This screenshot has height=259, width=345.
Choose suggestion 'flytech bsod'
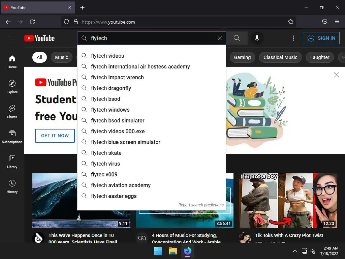tap(152, 99)
